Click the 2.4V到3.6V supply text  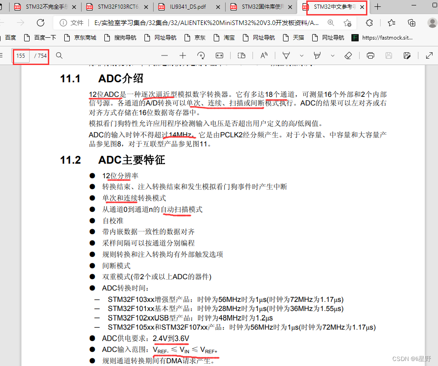(x=171, y=338)
